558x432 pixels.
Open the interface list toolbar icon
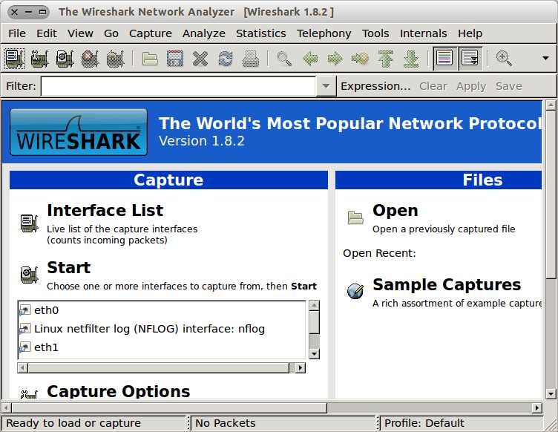pos(15,59)
